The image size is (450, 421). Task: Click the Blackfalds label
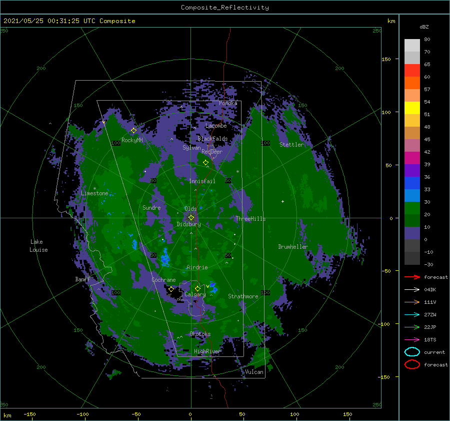(x=212, y=139)
